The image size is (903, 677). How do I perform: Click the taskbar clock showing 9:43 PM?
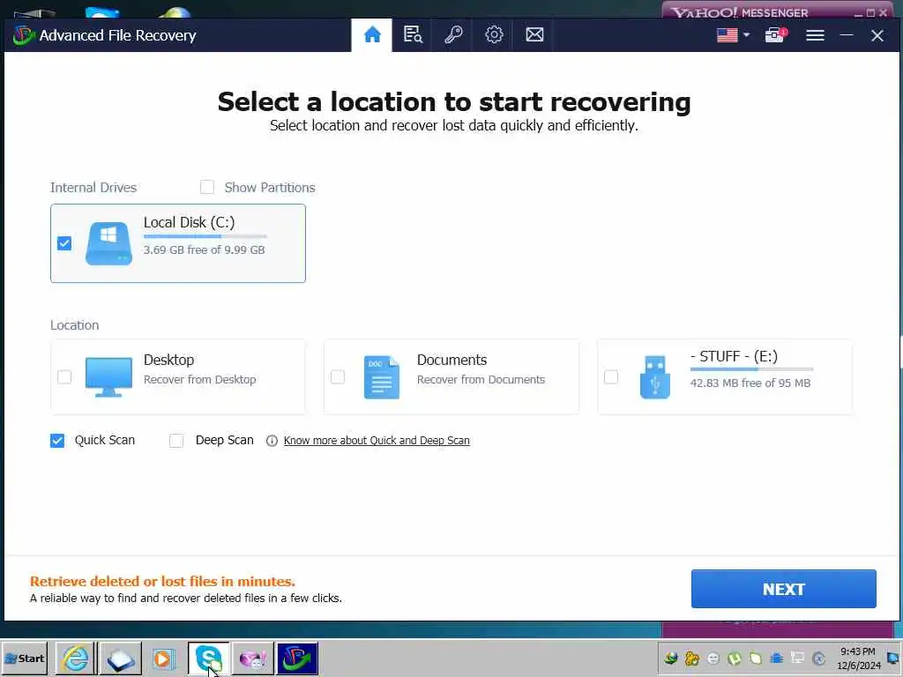pyautogui.click(x=859, y=658)
